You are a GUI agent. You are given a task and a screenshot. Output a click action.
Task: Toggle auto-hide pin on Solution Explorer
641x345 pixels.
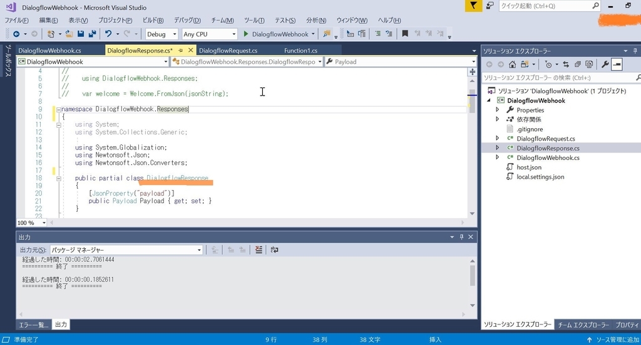pyautogui.click(x=635, y=51)
